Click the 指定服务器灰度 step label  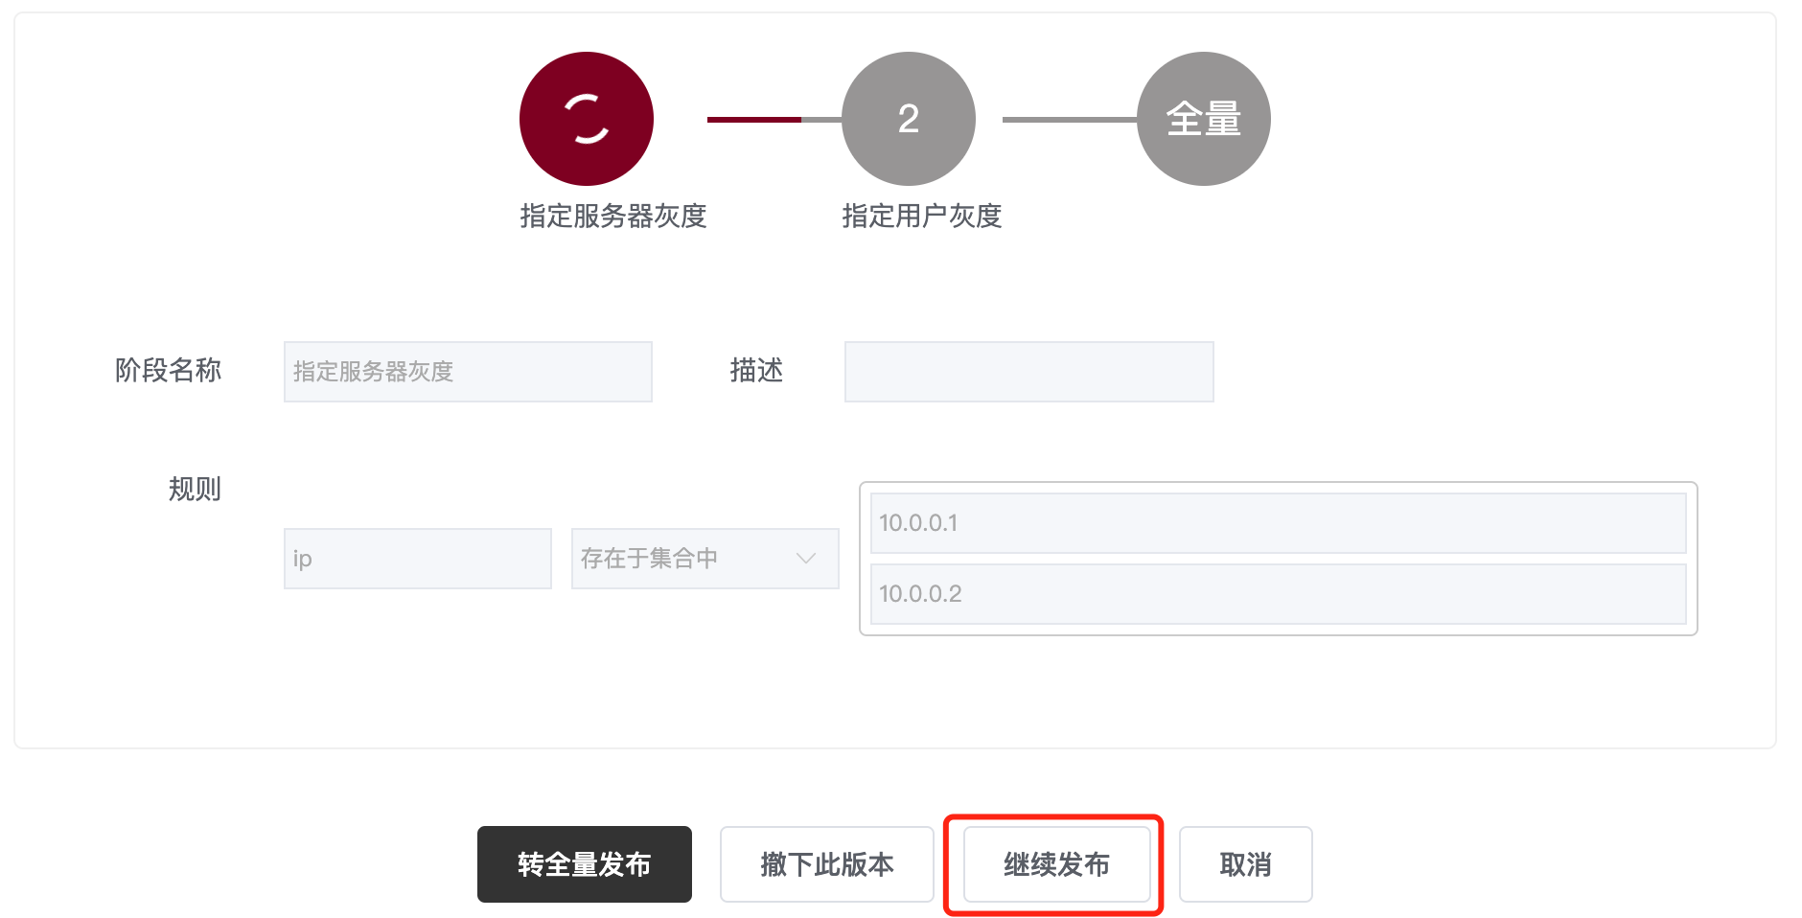(x=613, y=216)
